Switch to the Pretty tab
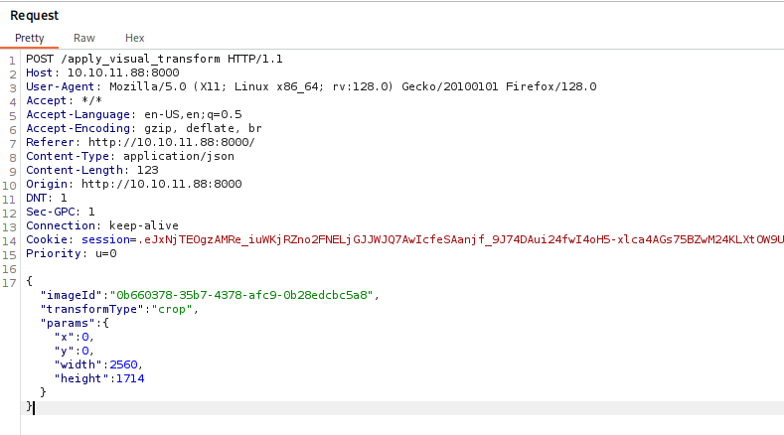784x435 pixels. click(x=29, y=38)
